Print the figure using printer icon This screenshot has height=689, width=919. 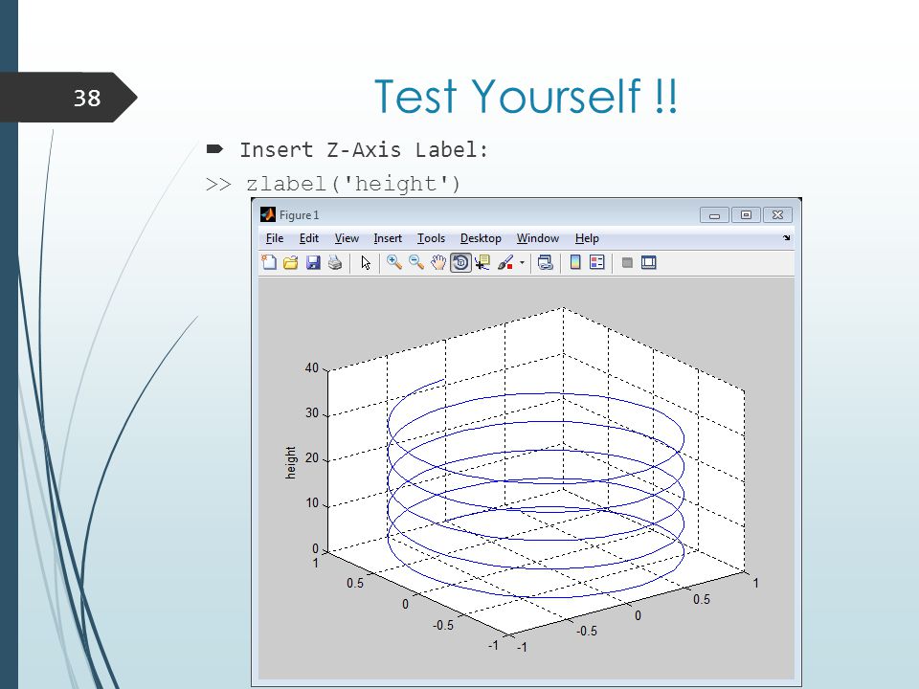[335, 262]
